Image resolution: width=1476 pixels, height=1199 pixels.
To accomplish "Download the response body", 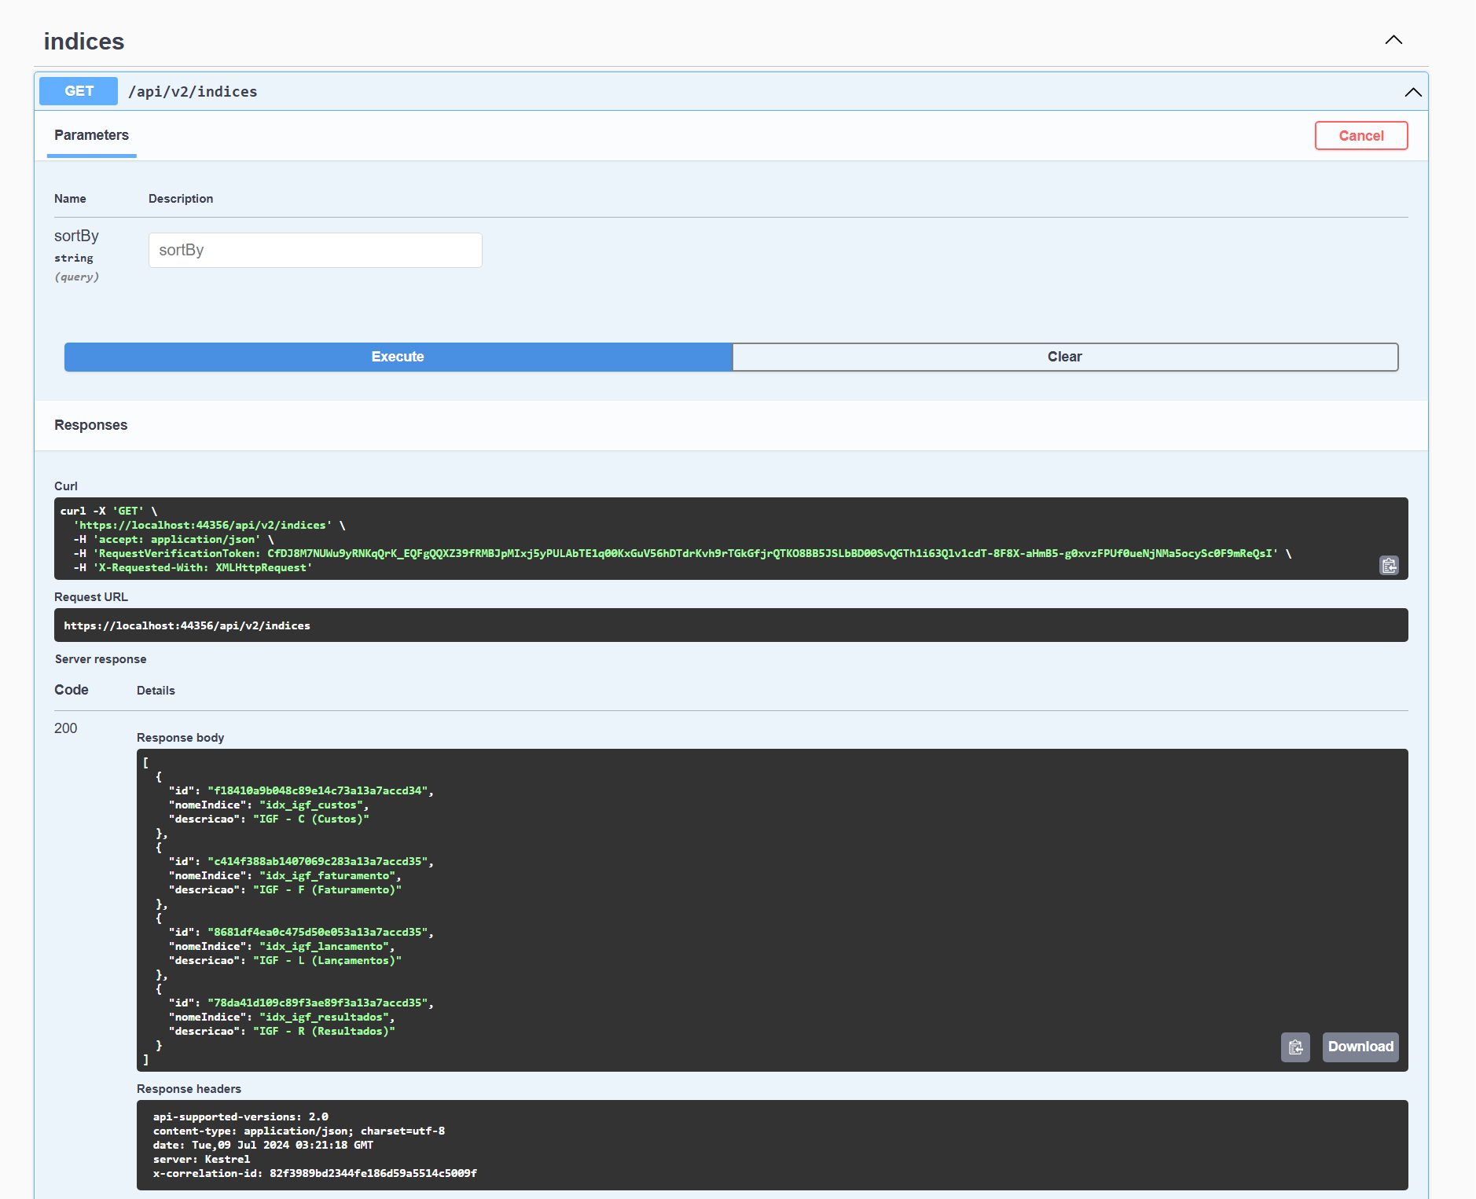I will click(x=1360, y=1047).
